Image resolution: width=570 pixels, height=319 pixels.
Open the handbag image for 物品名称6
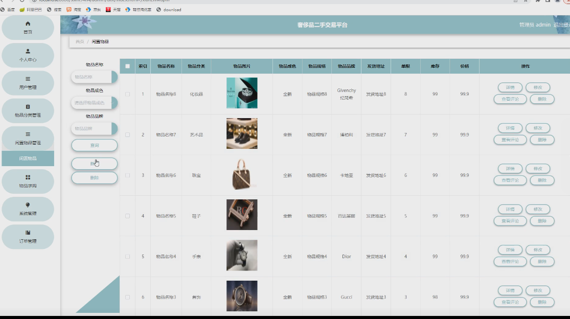pyautogui.click(x=242, y=174)
